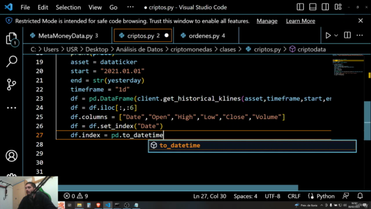Place cursor on line 19 asset code

[x=104, y=62]
